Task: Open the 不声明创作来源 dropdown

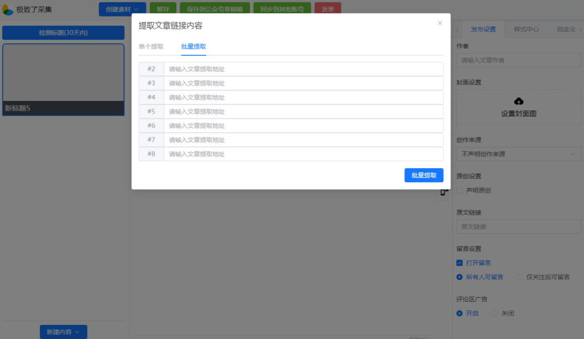Action: click(518, 154)
